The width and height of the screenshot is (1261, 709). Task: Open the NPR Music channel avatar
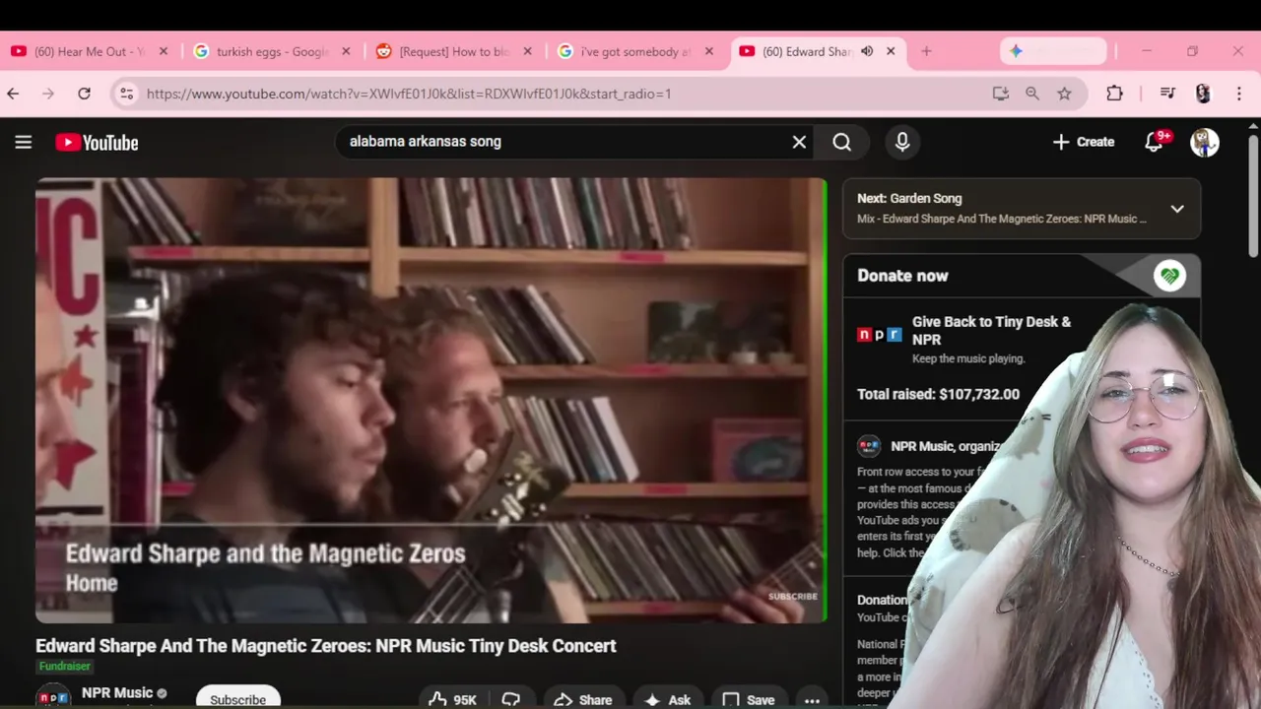[53, 696]
